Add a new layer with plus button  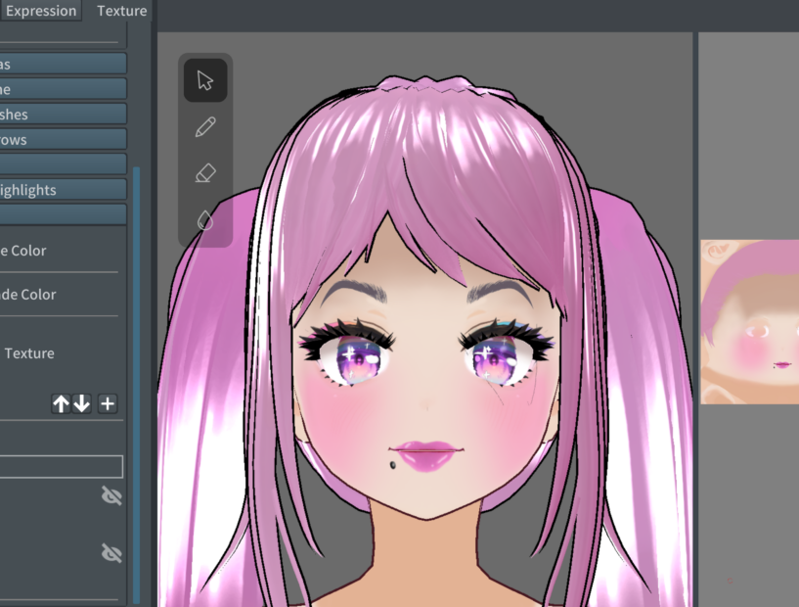(x=108, y=403)
